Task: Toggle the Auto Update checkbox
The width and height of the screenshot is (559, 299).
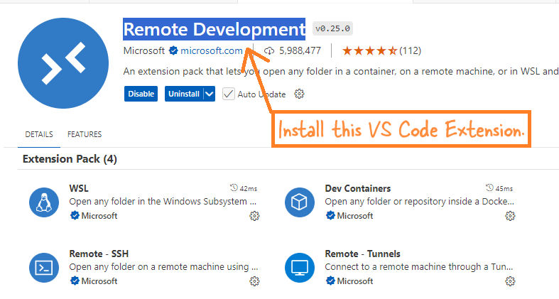Action: pyautogui.click(x=229, y=94)
